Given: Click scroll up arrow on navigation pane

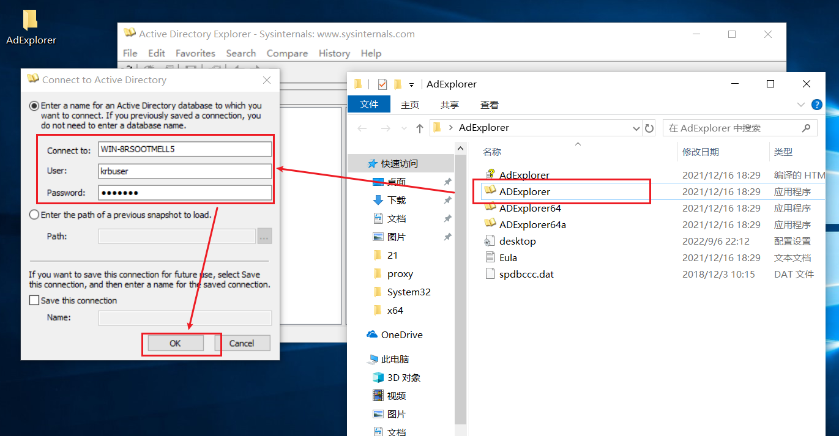Looking at the screenshot, I should tap(460, 149).
